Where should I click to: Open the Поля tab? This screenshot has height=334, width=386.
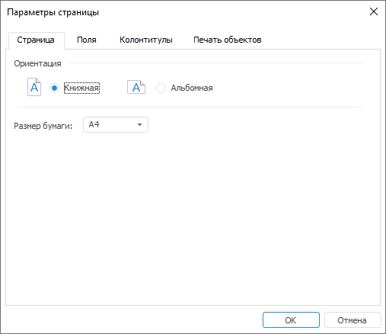[x=87, y=40]
